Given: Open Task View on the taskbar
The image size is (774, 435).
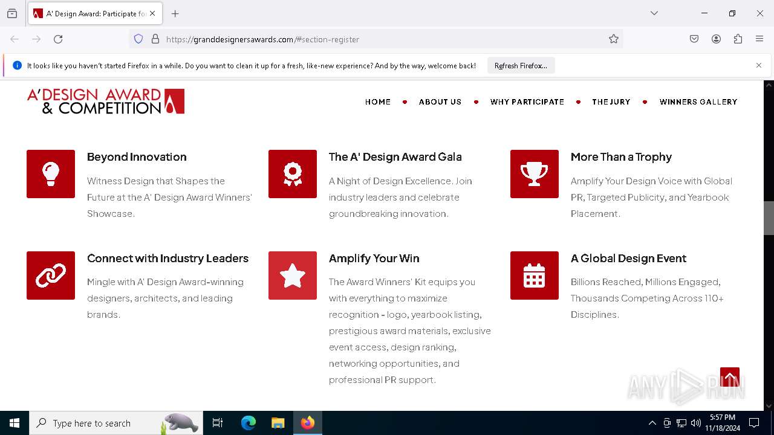Looking at the screenshot, I should [218, 423].
